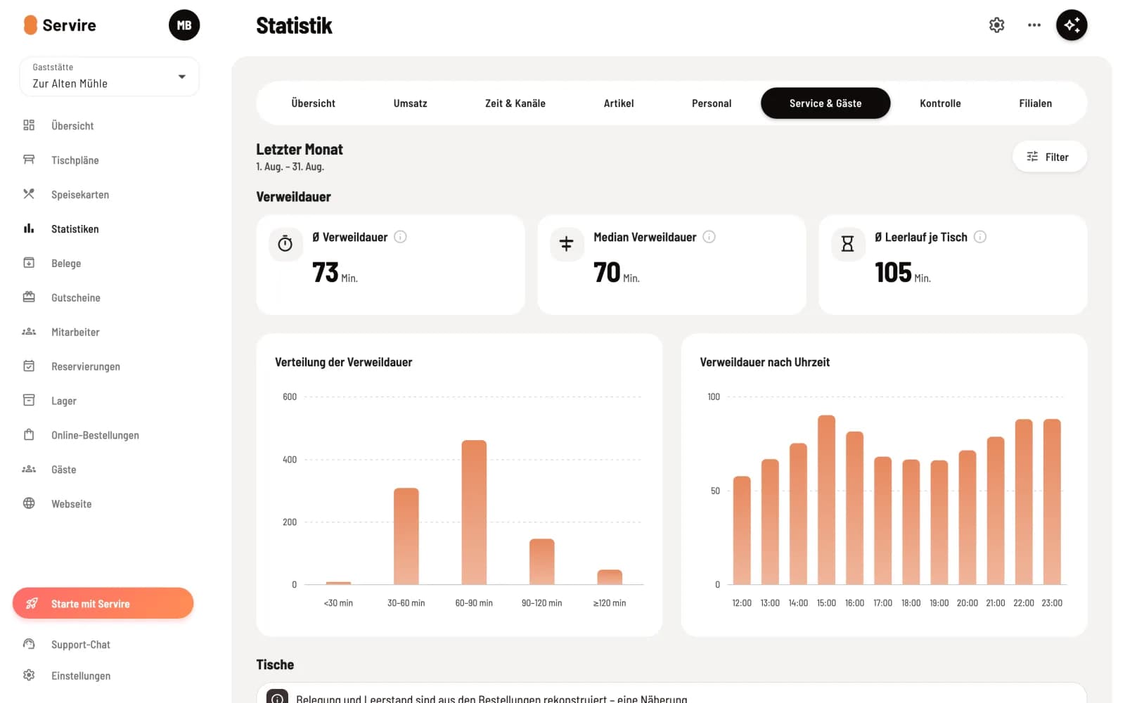Switch to the Kontrolle tab
Screen dimensions: 1125x703
pos(940,103)
